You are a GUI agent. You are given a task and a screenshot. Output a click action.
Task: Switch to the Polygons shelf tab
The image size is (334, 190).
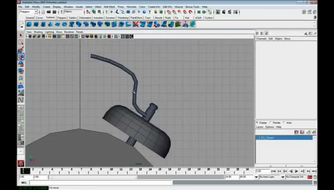62,18
